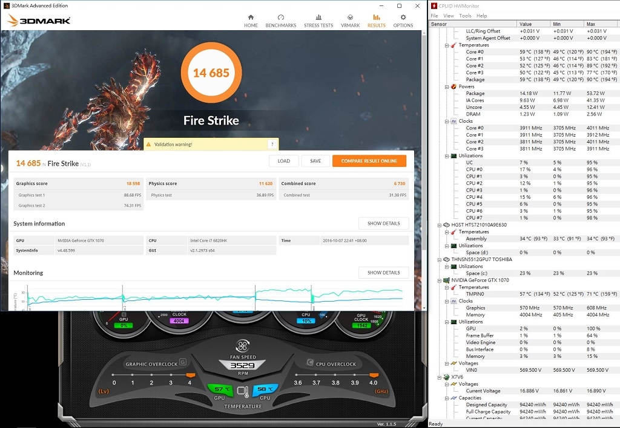Collapse the Capacities node in HWMonitor
This screenshot has height=428, width=620.
point(447,398)
